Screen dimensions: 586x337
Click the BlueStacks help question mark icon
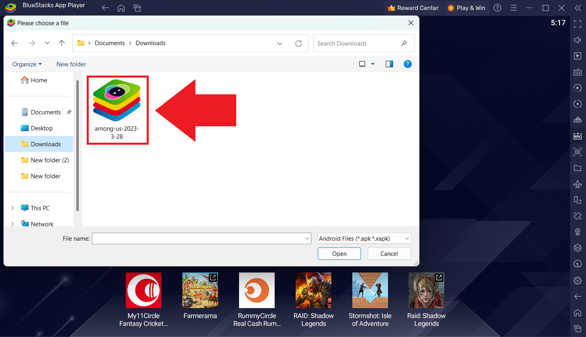coord(498,8)
